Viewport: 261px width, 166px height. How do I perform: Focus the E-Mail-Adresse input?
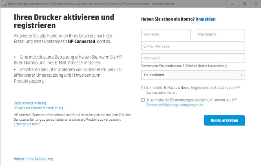(193, 46)
